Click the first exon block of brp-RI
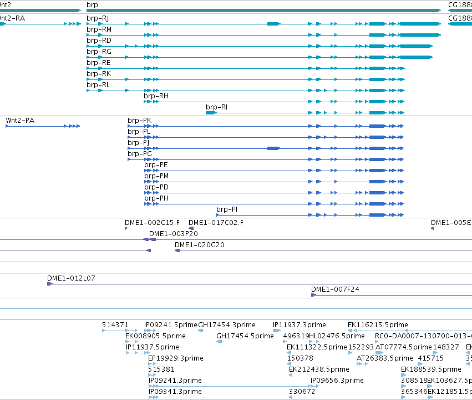Viewport: 472px width, 400px height. point(211,113)
